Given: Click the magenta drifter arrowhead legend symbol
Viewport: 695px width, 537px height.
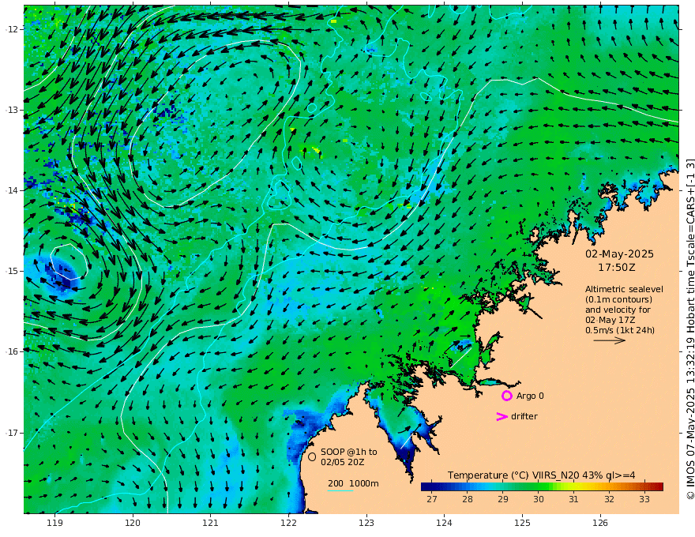Looking at the screenshot, I should [x=502, y=416].
